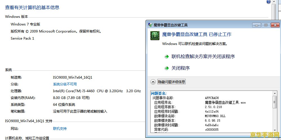Click the Microsoft copyright line

[56, 31]
